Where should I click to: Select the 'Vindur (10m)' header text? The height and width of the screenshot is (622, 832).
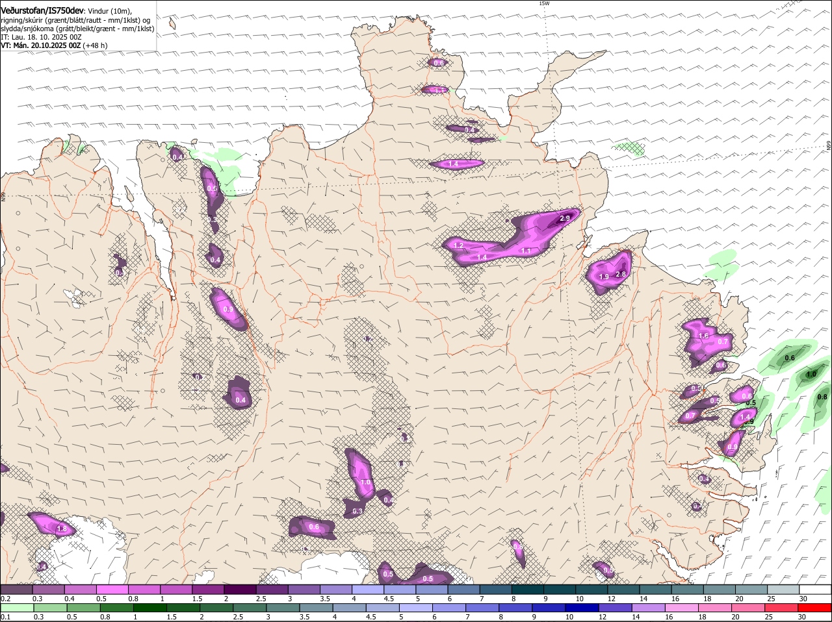pos(110,12)
